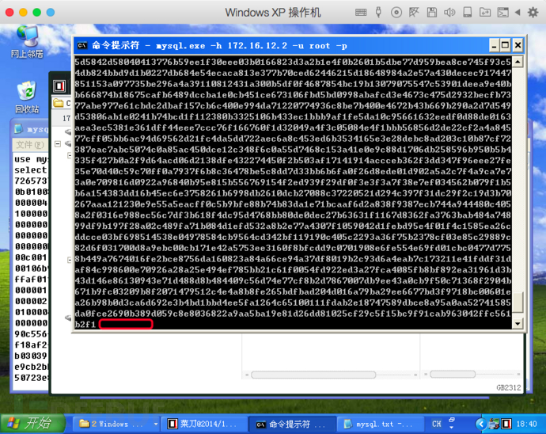The image size is (546, 434).
Task: Click the notepad icon in mysql window title
Action: point(18,129)
